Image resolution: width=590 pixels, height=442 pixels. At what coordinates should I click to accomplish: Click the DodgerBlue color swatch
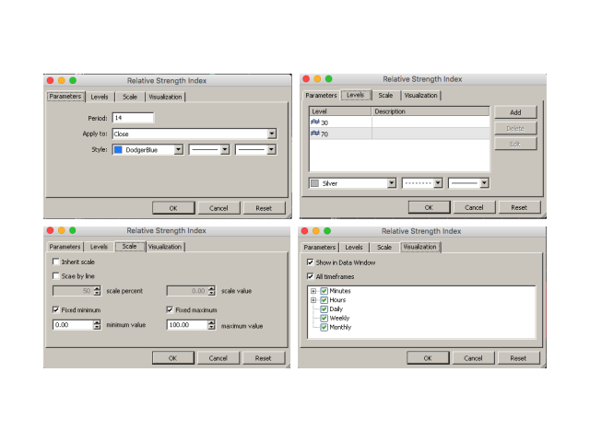point(118,149)
